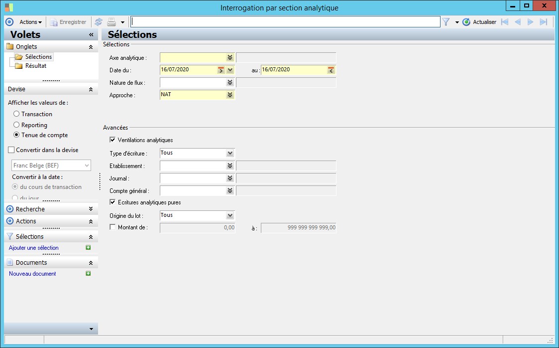Click green plus next to Nouveau document
The image size is (559, 348).
88,274
